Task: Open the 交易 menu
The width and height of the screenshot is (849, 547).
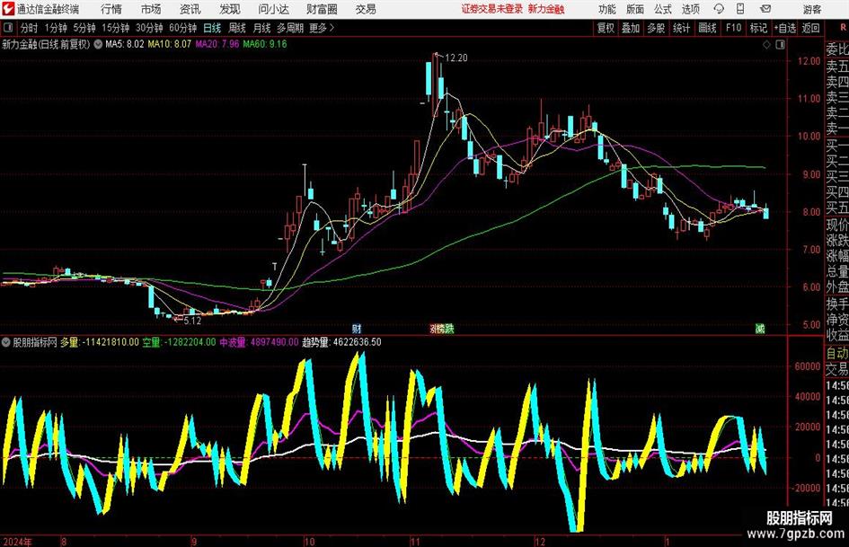Action: (x=366, y=9)
